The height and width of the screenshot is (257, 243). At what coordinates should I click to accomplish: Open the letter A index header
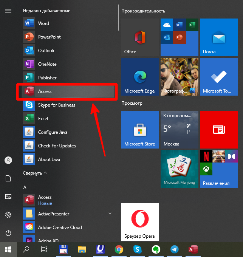coord(25,187)
